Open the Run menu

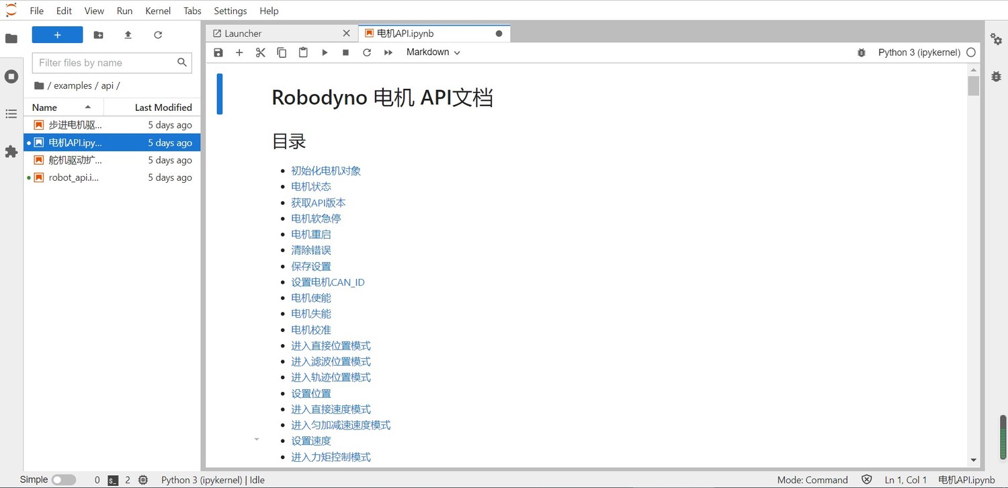[x=124, y=11]
